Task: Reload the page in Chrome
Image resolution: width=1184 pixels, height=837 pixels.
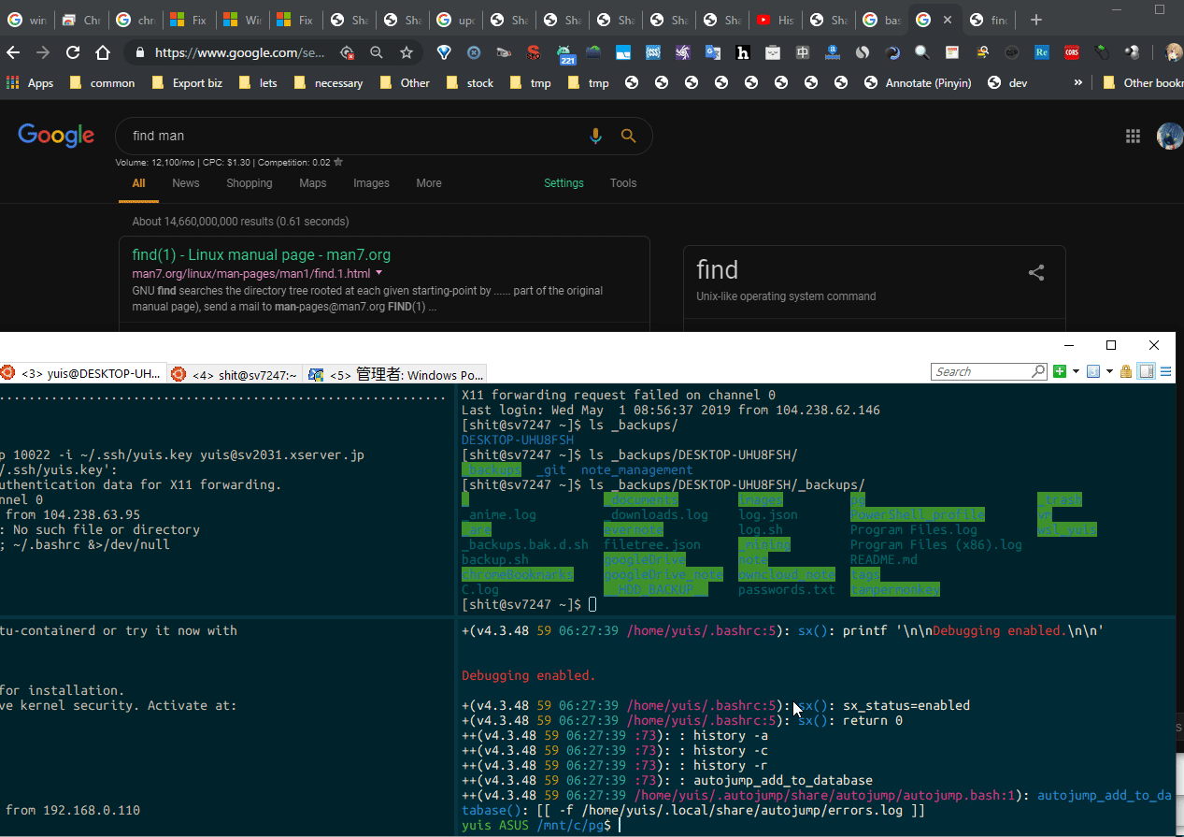Action: point(73,53)
